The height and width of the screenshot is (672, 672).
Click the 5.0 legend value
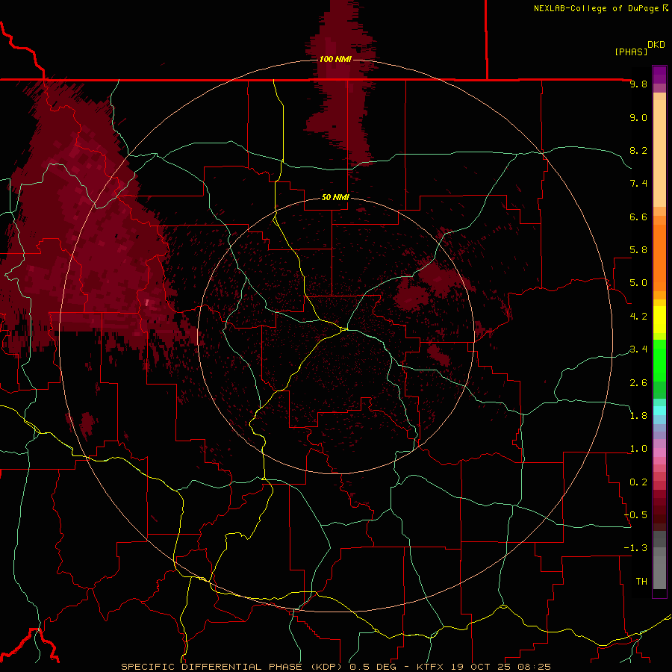point(638,283)
